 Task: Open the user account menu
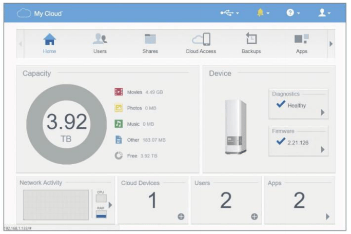pyautogui.click(x=324, y=13)
